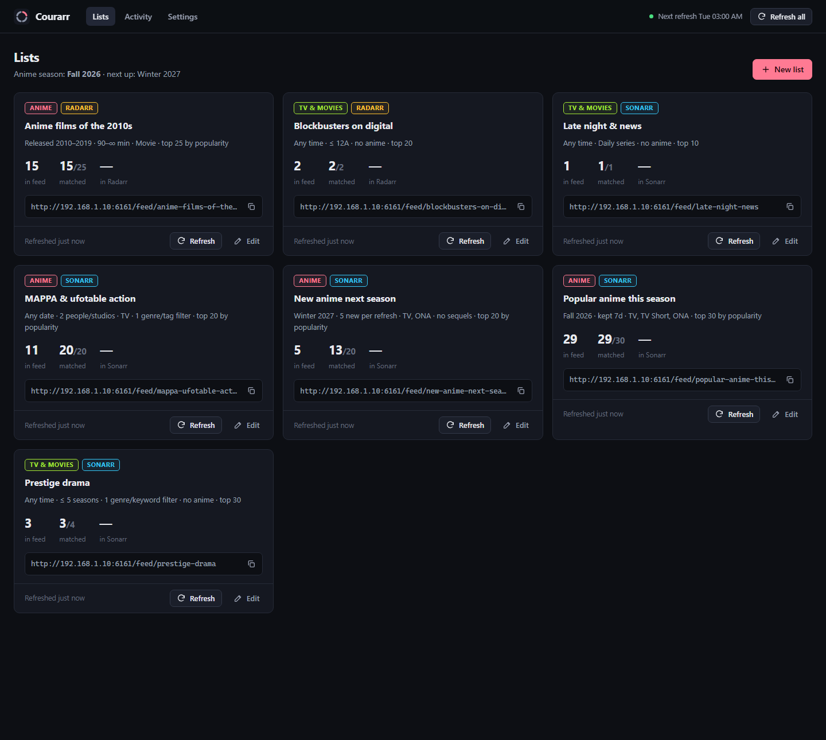Screen dimensions: 826x740
Task: Edit the Popular anime this season list
Action: (785, 414)
